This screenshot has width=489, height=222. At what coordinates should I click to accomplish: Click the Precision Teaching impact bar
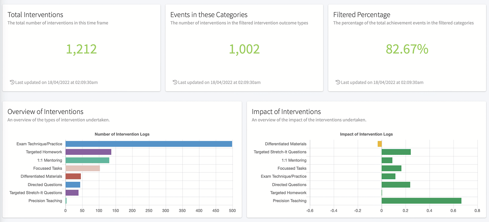tap(422, 201)
